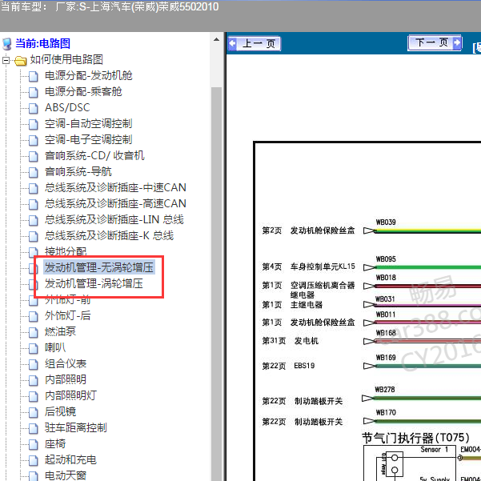Open 电源分配-乘客舱 in the tree
The height and width of the screenshot is (481, 481).
[83, 91]
